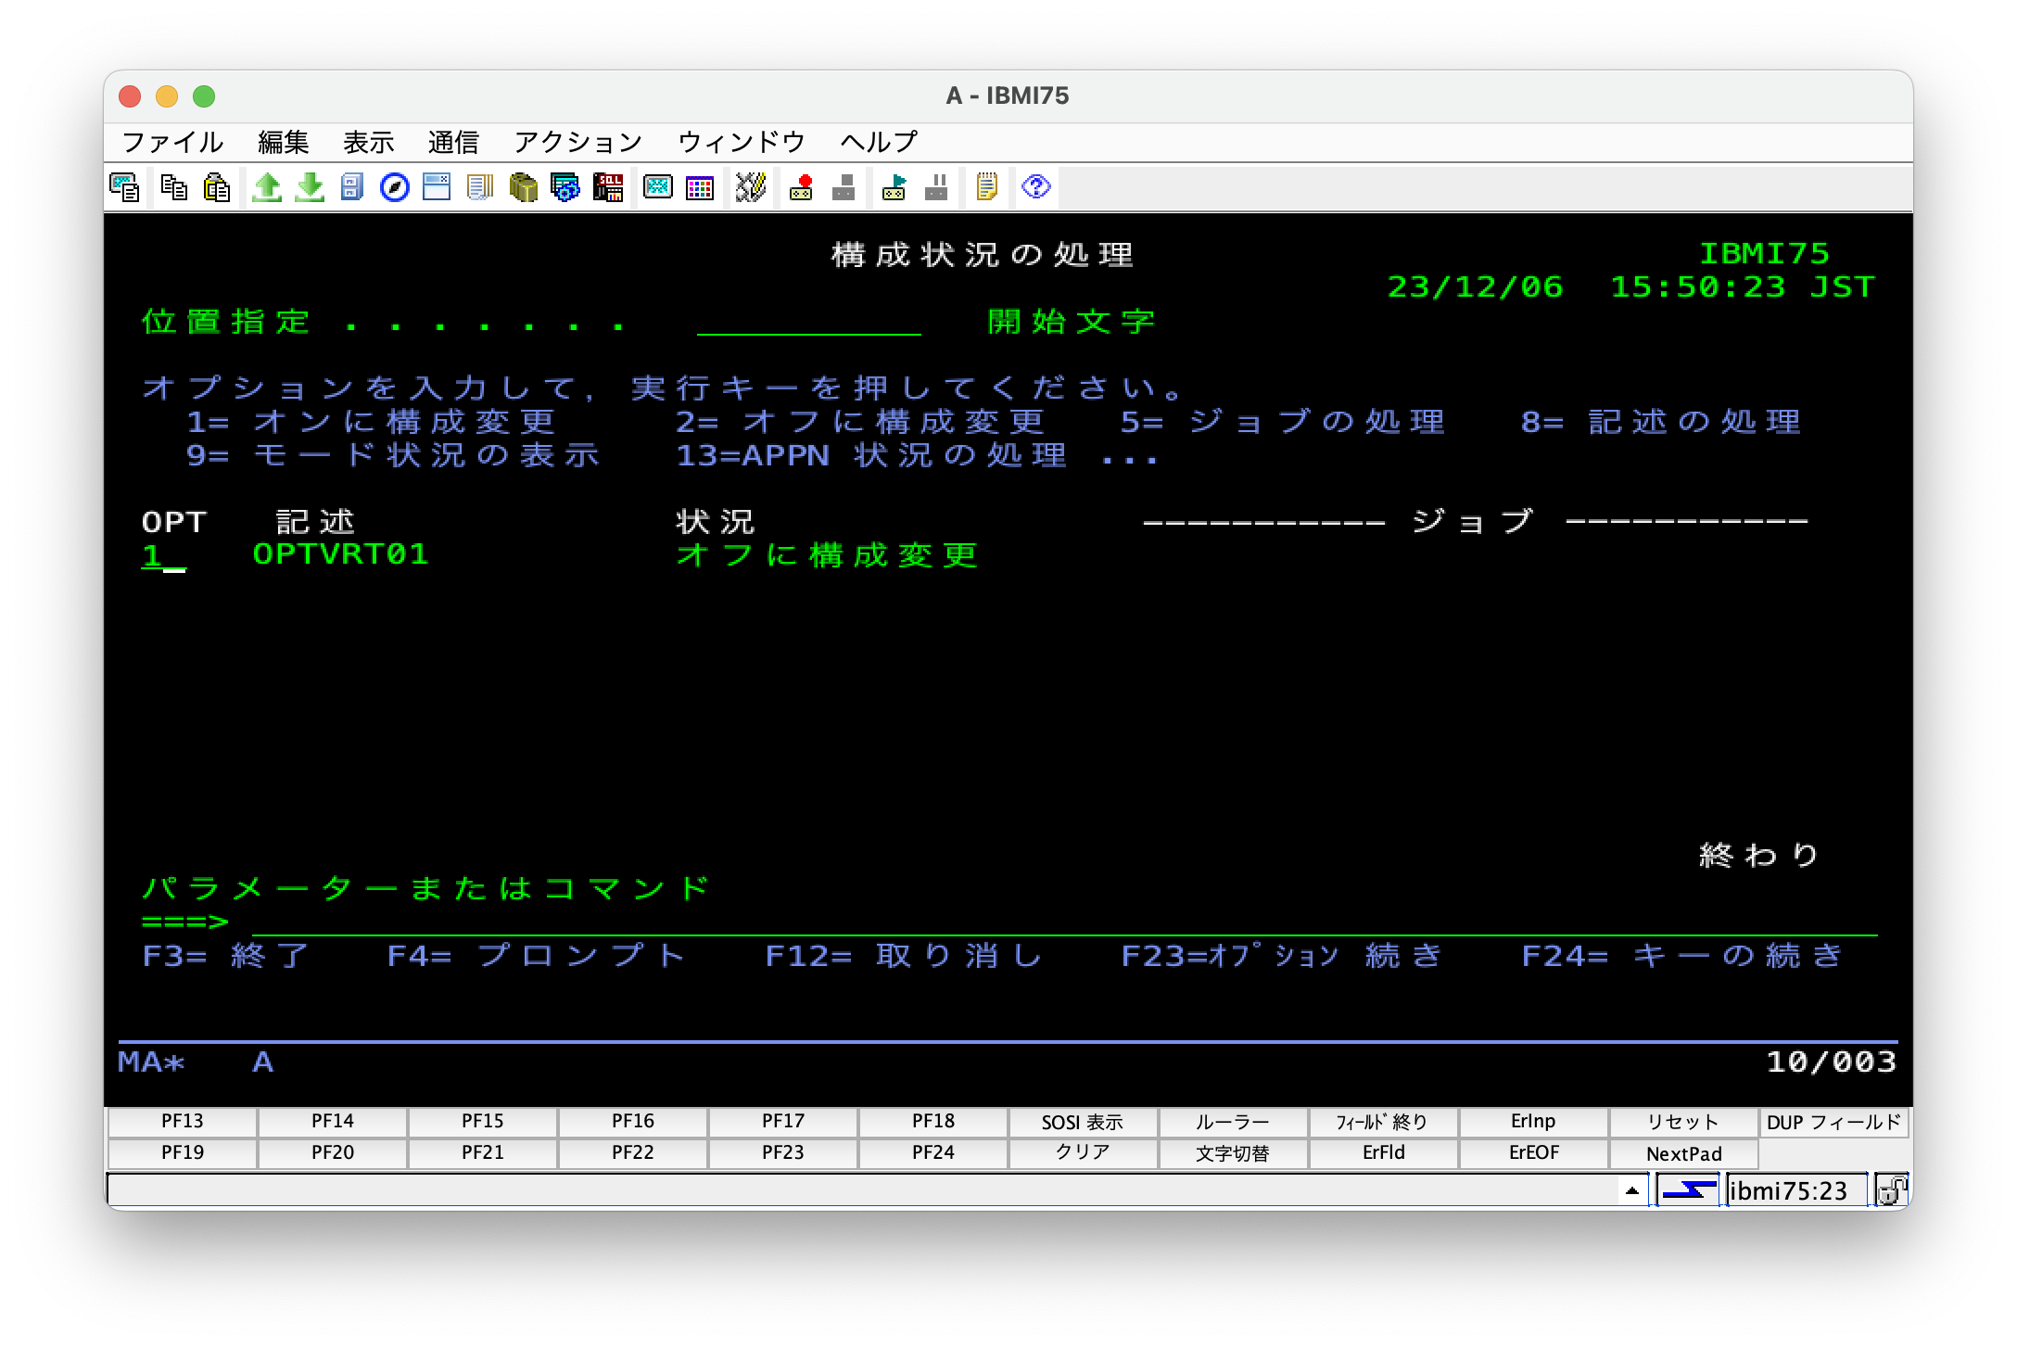Screen dimensions: 2017x1348
Task: Click the play macro flag icon
Action: tap(894, 187)
